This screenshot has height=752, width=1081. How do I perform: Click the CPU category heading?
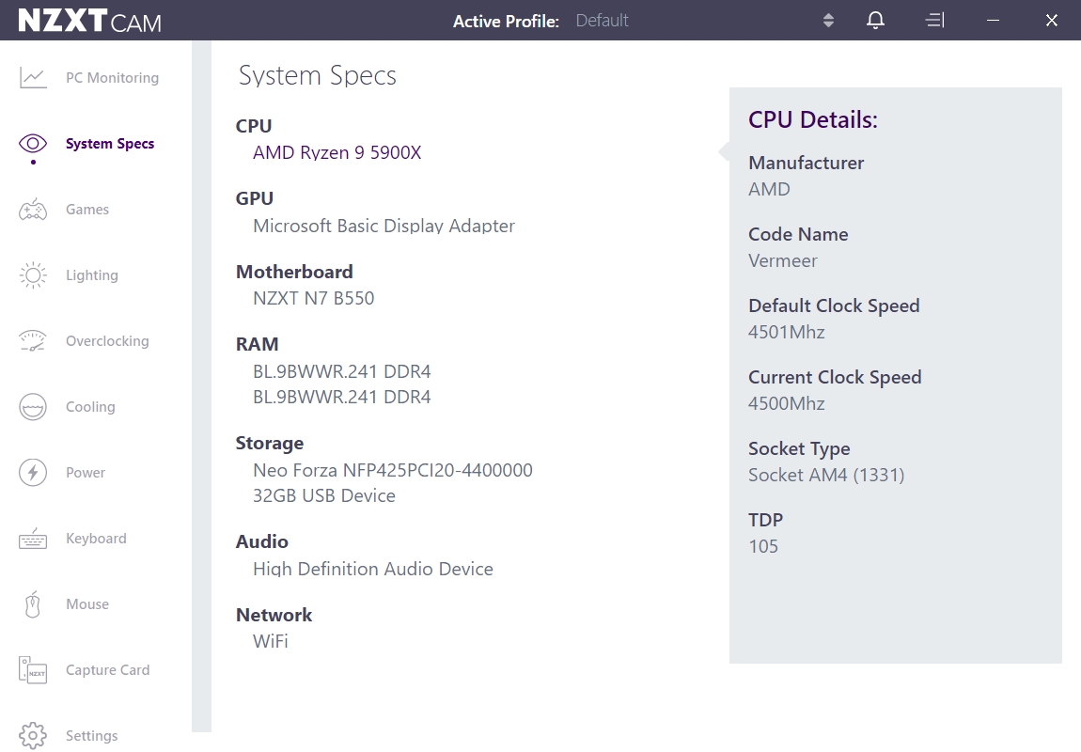254,126
